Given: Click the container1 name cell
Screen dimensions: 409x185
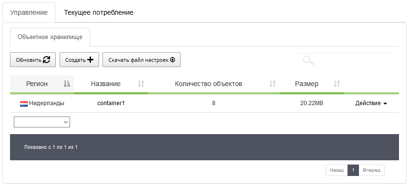Looking at the screenshot, I should tap(111, 103).
